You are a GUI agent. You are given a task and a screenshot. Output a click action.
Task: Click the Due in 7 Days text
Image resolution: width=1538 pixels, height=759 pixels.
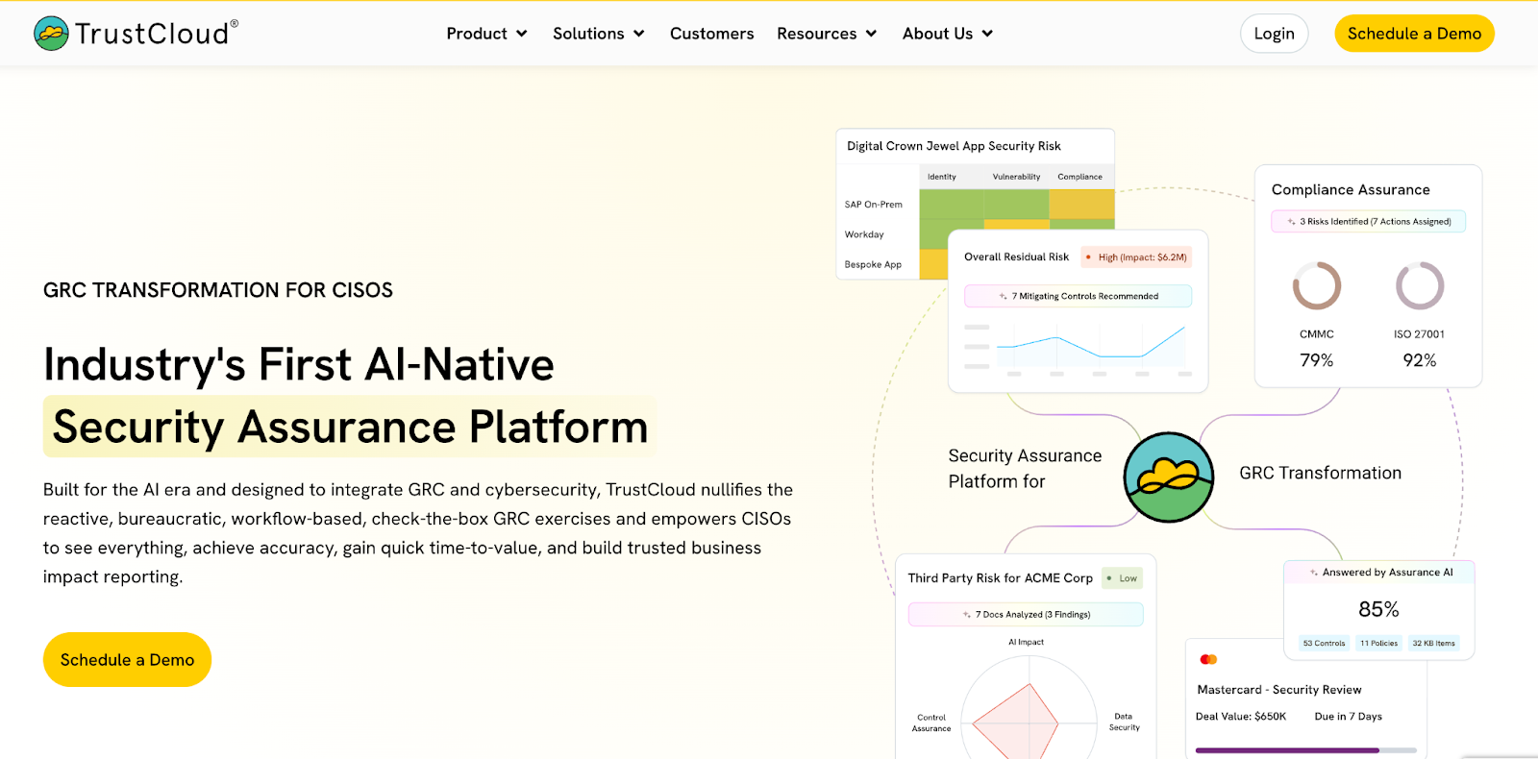point(1348,717)
